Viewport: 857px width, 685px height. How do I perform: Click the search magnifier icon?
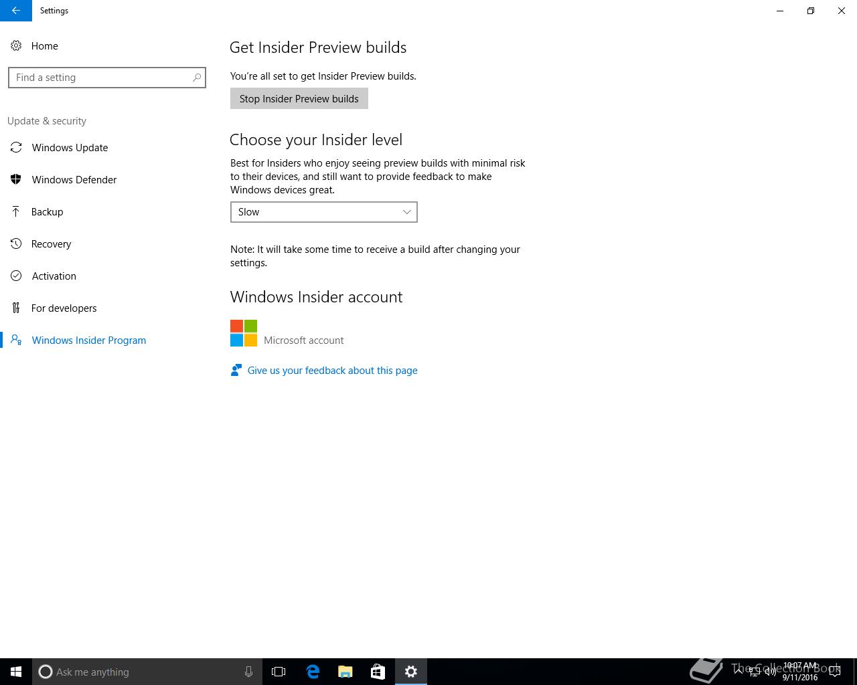[x=197, y=78]
